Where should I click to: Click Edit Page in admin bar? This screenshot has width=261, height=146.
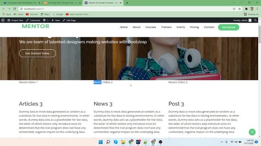[69, 20]
